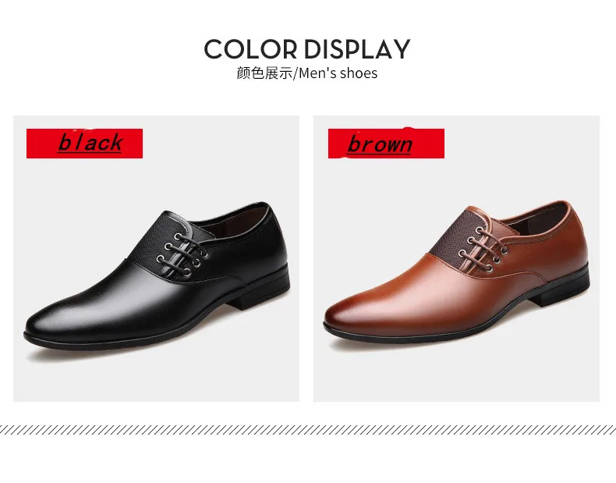Click the Chinese text 颜色展示
The height and width of the screenshot is (483, 616).
265,73
